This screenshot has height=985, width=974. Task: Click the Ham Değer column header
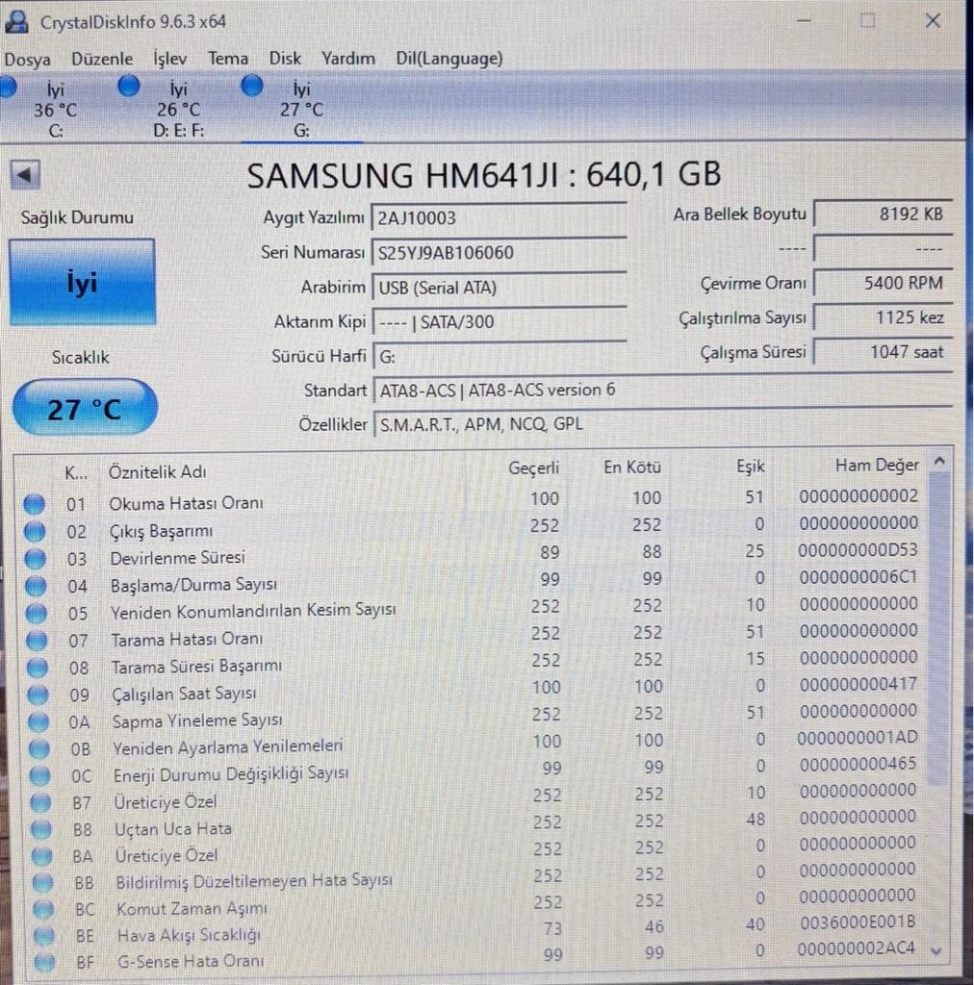(x=877, y=465)
